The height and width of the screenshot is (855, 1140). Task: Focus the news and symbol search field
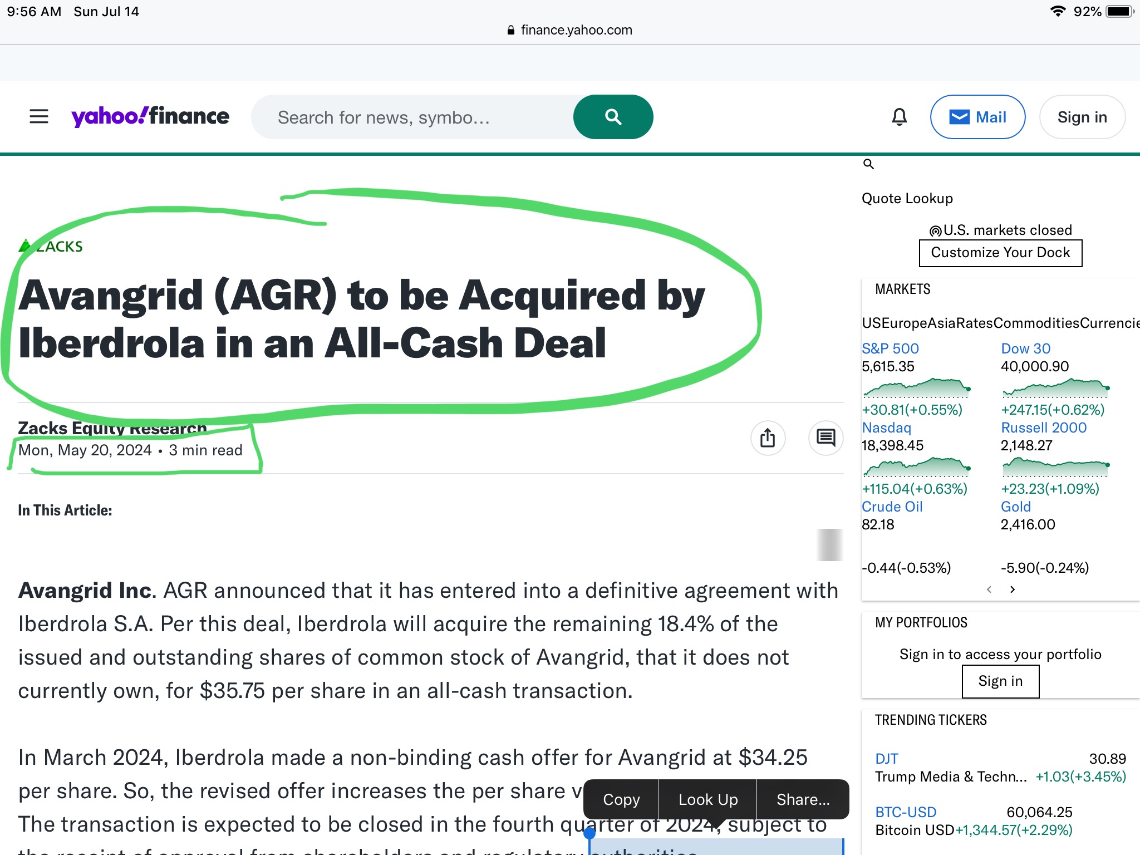(413, 117)
